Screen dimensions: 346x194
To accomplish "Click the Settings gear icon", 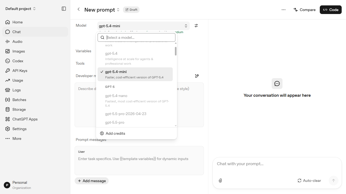I will [x=8, y=129].
